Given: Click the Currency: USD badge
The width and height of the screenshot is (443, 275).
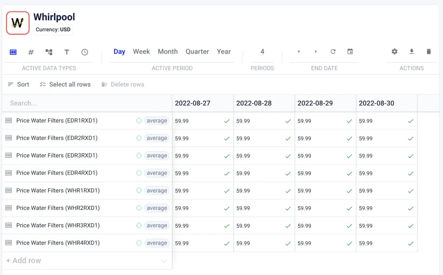Looking at the screenshot, I should coord(53,30).
